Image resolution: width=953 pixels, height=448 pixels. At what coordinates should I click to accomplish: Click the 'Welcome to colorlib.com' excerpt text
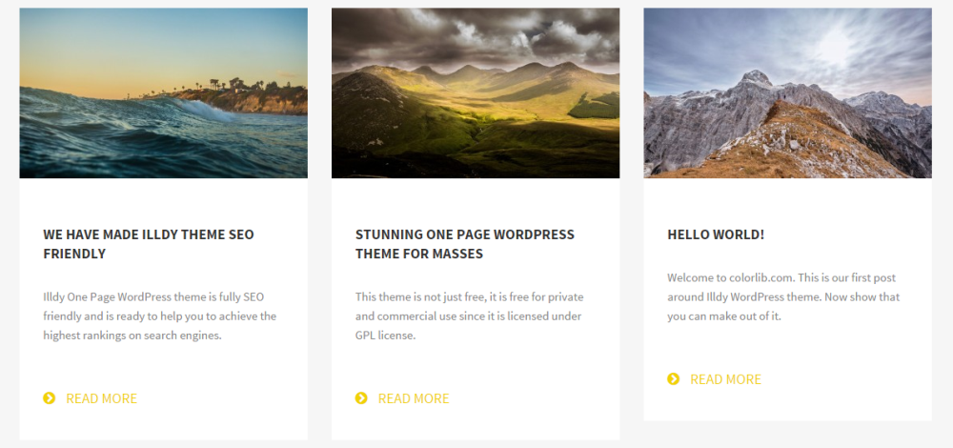coord(782,277)
